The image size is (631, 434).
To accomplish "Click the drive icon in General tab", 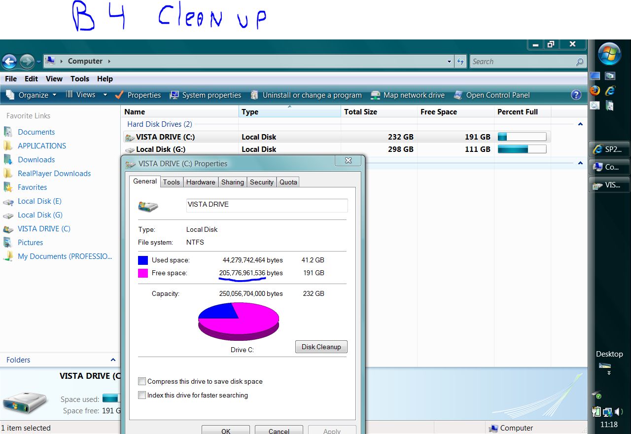I will pos(148,206).
